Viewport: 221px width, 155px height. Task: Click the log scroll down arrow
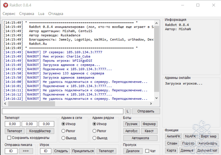[157, 98]
